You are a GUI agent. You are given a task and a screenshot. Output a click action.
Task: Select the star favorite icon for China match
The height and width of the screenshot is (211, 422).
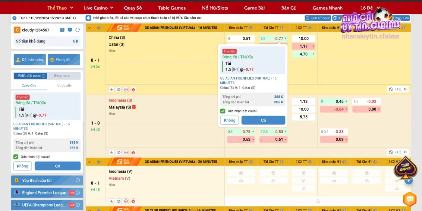pyautogui.click(x=111, y=90)
